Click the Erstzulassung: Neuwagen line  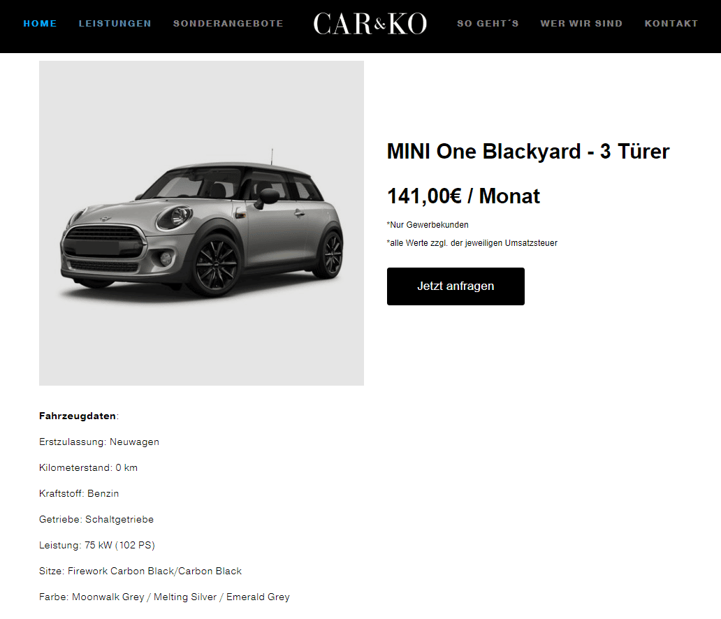click(x=99, y=442)
